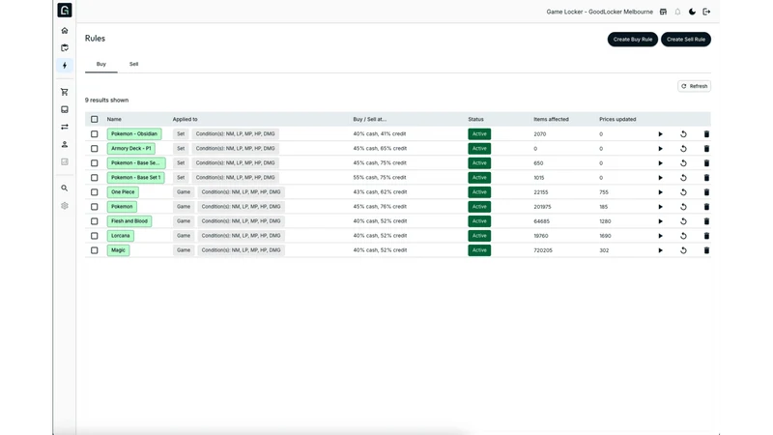Revert the Flesh and Blood rule
The image size is (773, 435).
tap(683, 221)
